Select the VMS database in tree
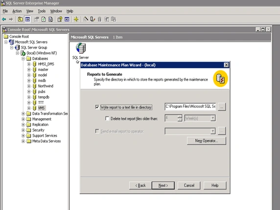This screenshot has height=210, width=280. [x=42, y=108]
